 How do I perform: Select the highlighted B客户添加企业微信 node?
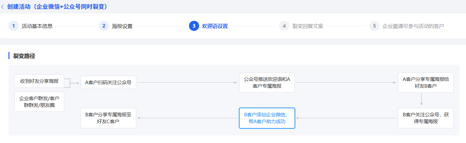(x=267, y=118)
